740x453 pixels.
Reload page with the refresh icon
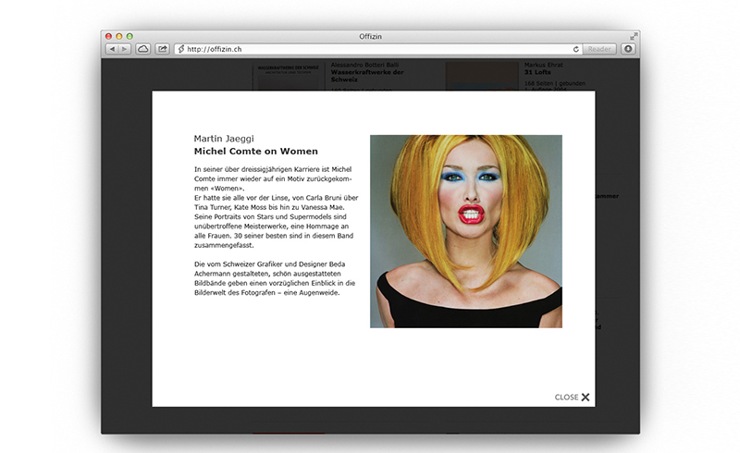coord(575,49)
